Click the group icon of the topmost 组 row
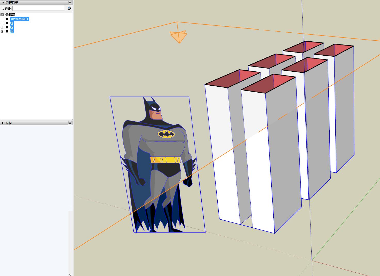This screenshot has height=276, width=380. coord(7,23)
